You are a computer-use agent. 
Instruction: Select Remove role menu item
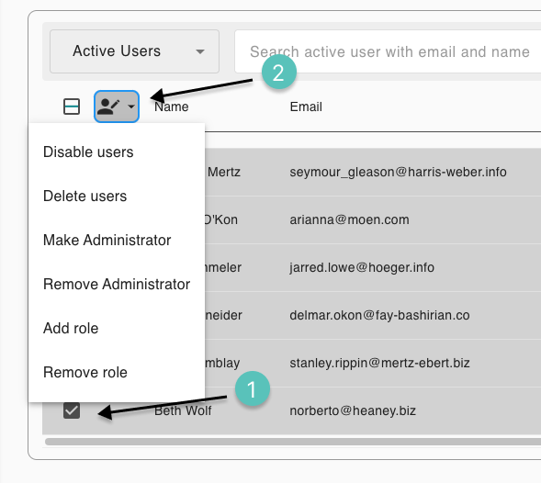[85, 372]
